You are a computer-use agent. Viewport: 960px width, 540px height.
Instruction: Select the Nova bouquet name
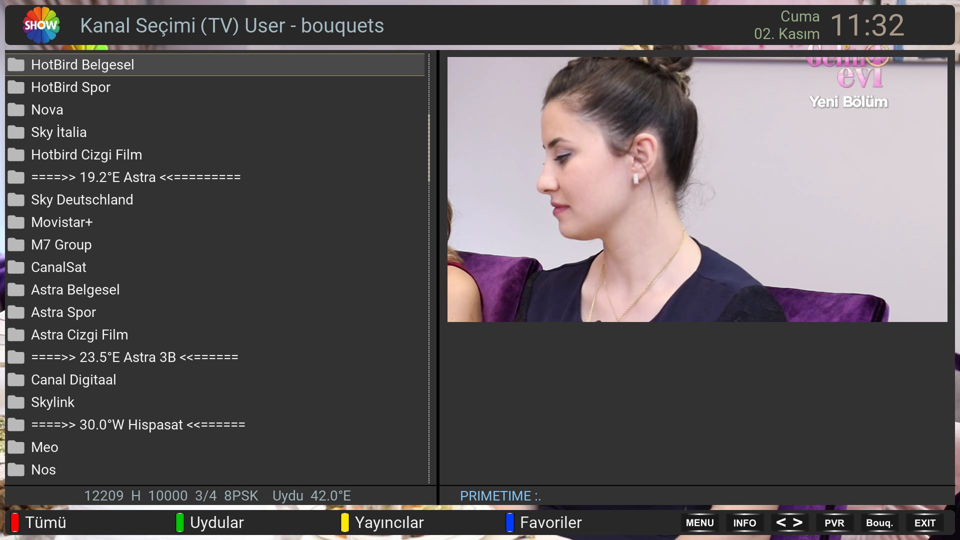coord(47,109)
